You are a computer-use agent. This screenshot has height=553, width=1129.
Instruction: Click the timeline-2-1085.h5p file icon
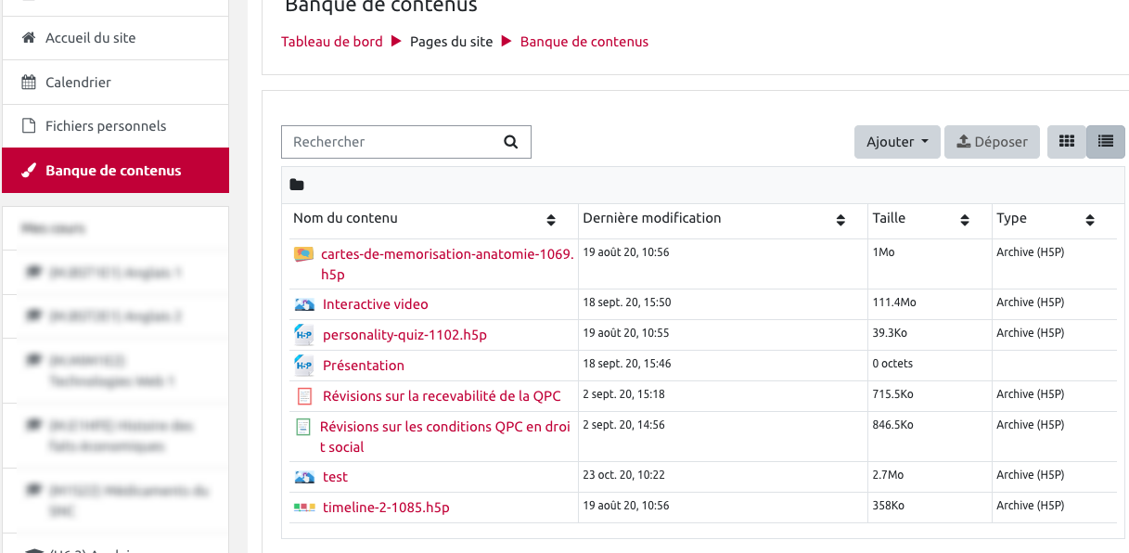(304, 508)
